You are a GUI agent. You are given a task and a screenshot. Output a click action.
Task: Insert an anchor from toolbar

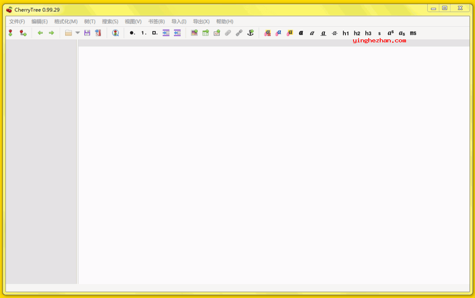pyautogui.click(x=251, y=33)
